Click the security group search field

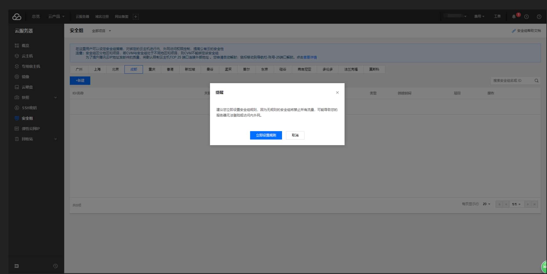tap(512, 81)
